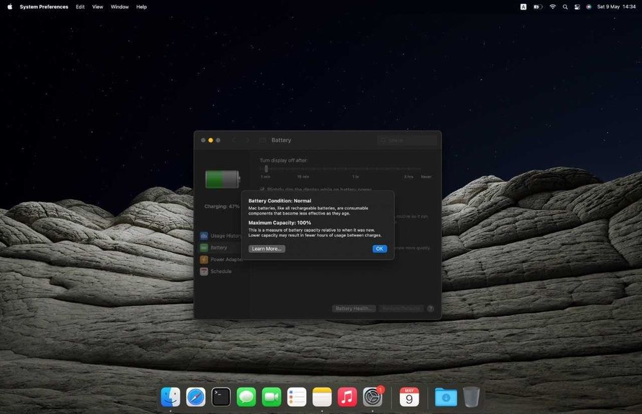Viewport: 642px width, 414px height.
Task: Click the large battery charge icon
Action: [x=222, y=179]
